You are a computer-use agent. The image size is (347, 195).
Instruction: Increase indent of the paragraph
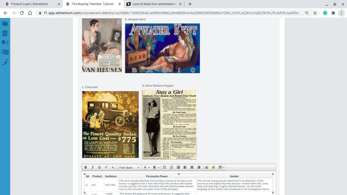pyautogui.click(x=178, y=168)
